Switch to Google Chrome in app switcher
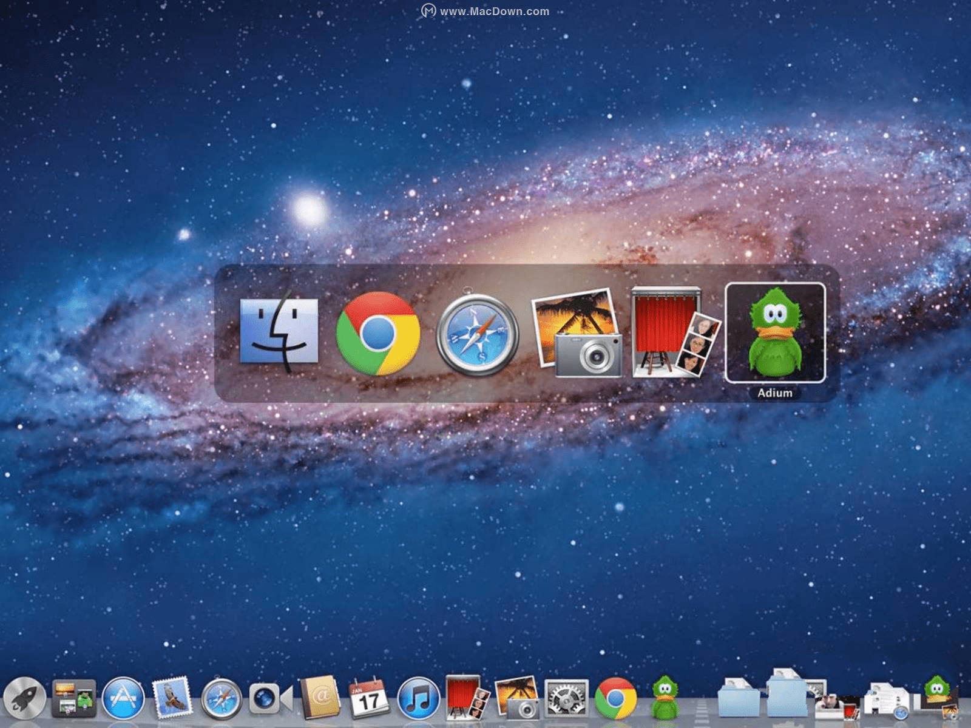This screenshot has height=728, width=971. point(378,333)
